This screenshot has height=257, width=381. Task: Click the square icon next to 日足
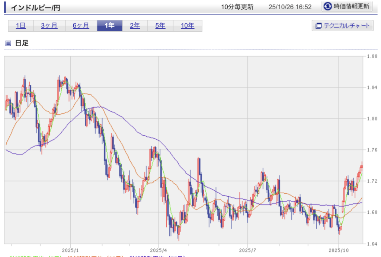coord(8,43)
